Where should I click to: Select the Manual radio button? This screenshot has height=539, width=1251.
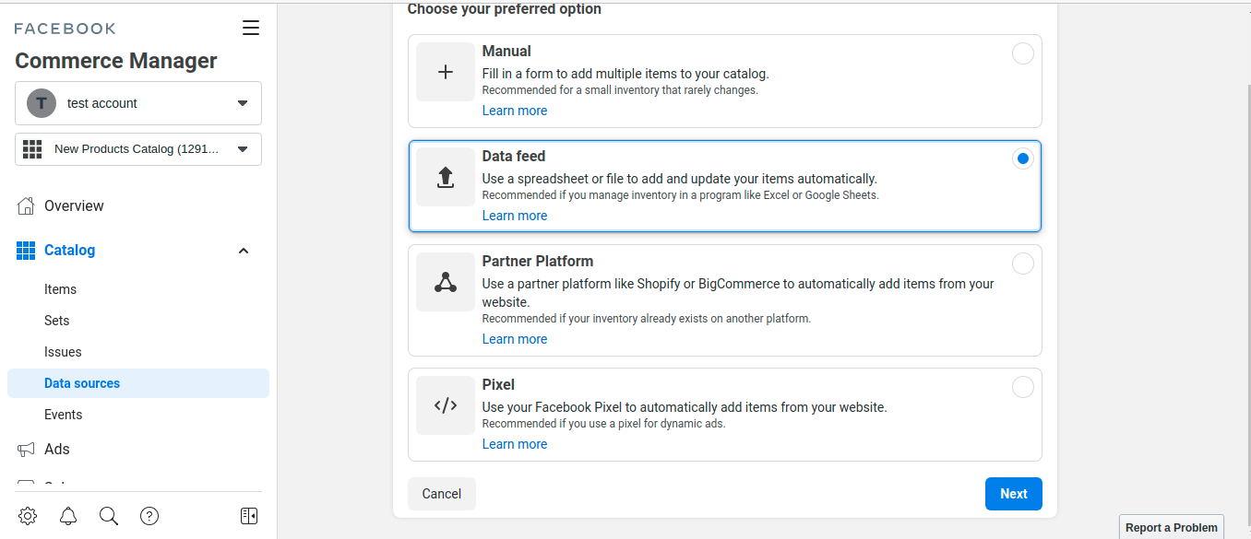point(1022,53)
